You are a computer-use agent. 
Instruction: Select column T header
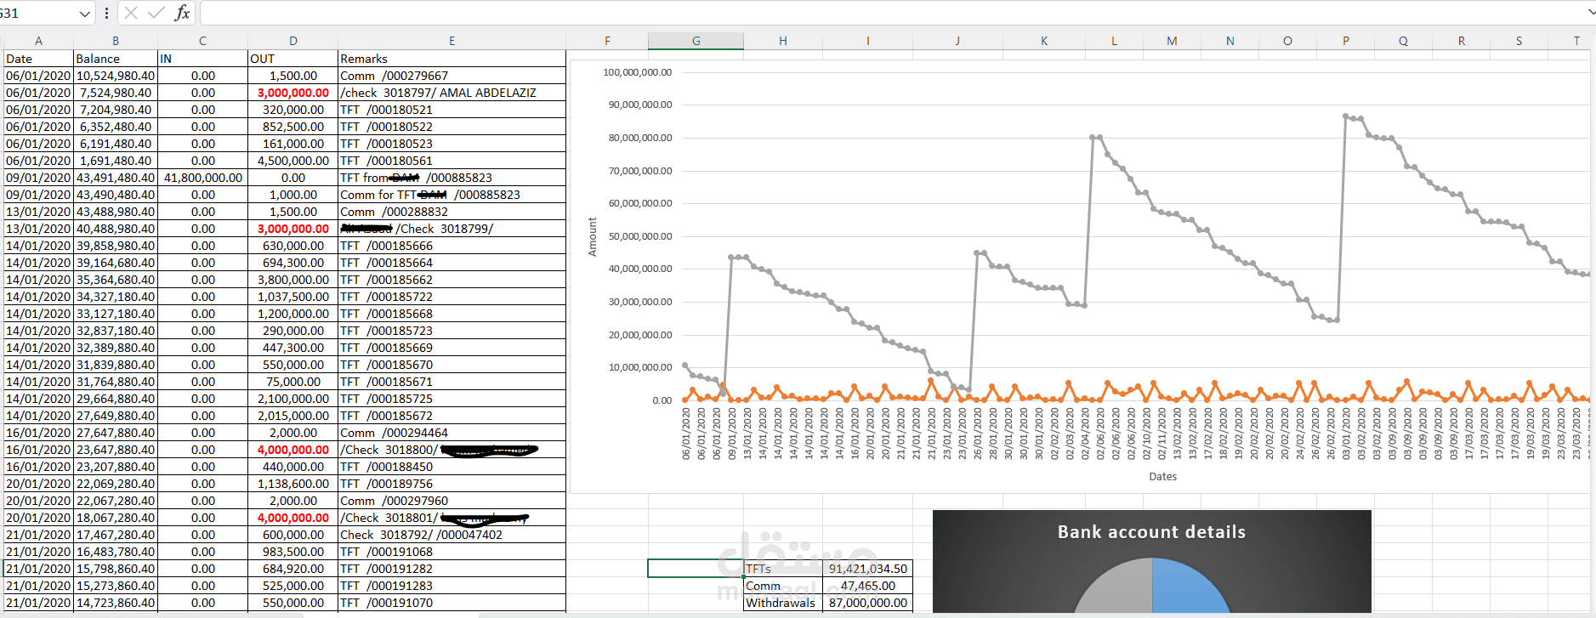click(1576, 41)
